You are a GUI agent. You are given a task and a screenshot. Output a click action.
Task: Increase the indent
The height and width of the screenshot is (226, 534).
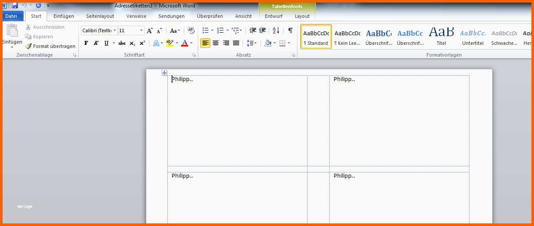263,30
